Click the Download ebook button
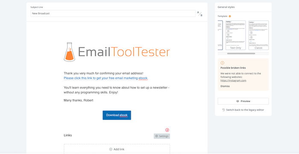Viewport: 299px width, 154px height. [117, 115]
